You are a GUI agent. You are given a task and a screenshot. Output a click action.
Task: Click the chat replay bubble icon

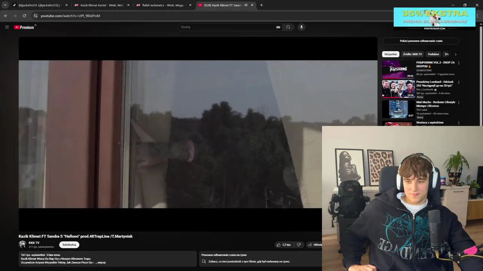click(x=204, y=261)
